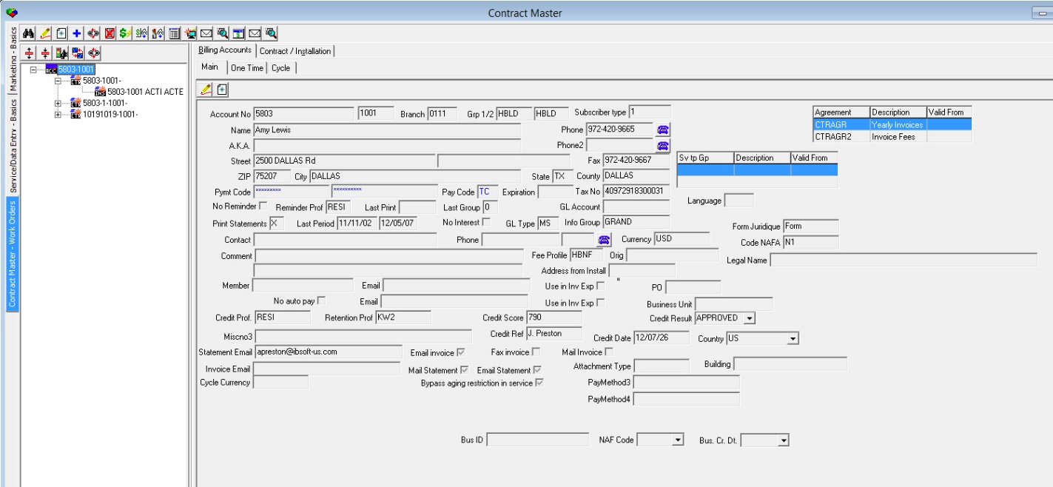Click the expand-all tree arrows icon

point(29,53)
